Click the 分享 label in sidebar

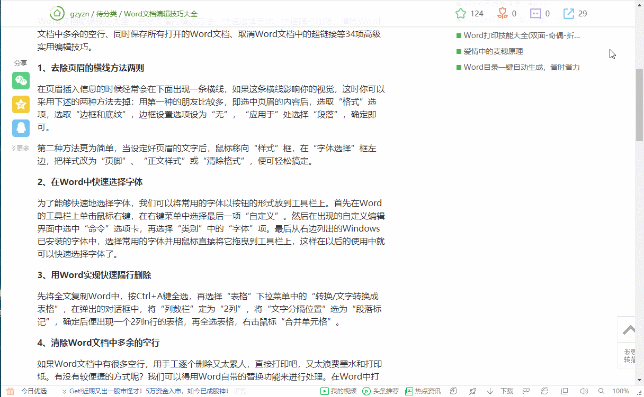21,63
